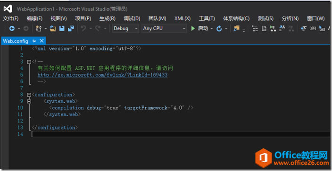332x171 pixels.
Task: Select the Web.config document tab
Action: (16, 41)
